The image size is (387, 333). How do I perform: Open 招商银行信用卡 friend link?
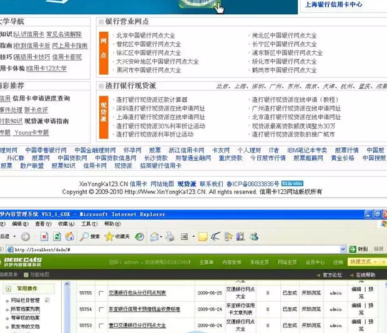click(x=160, y=166)
